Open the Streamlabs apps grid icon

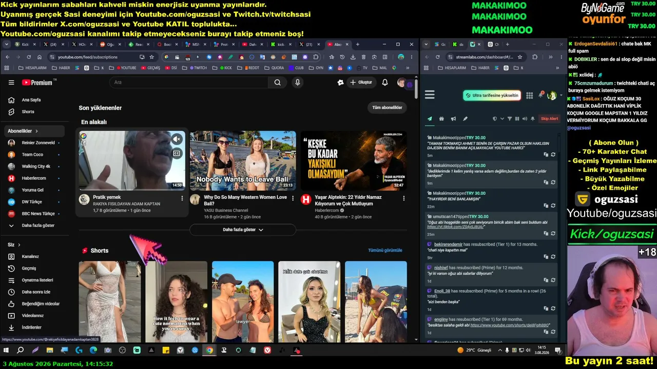pos(530,95)
